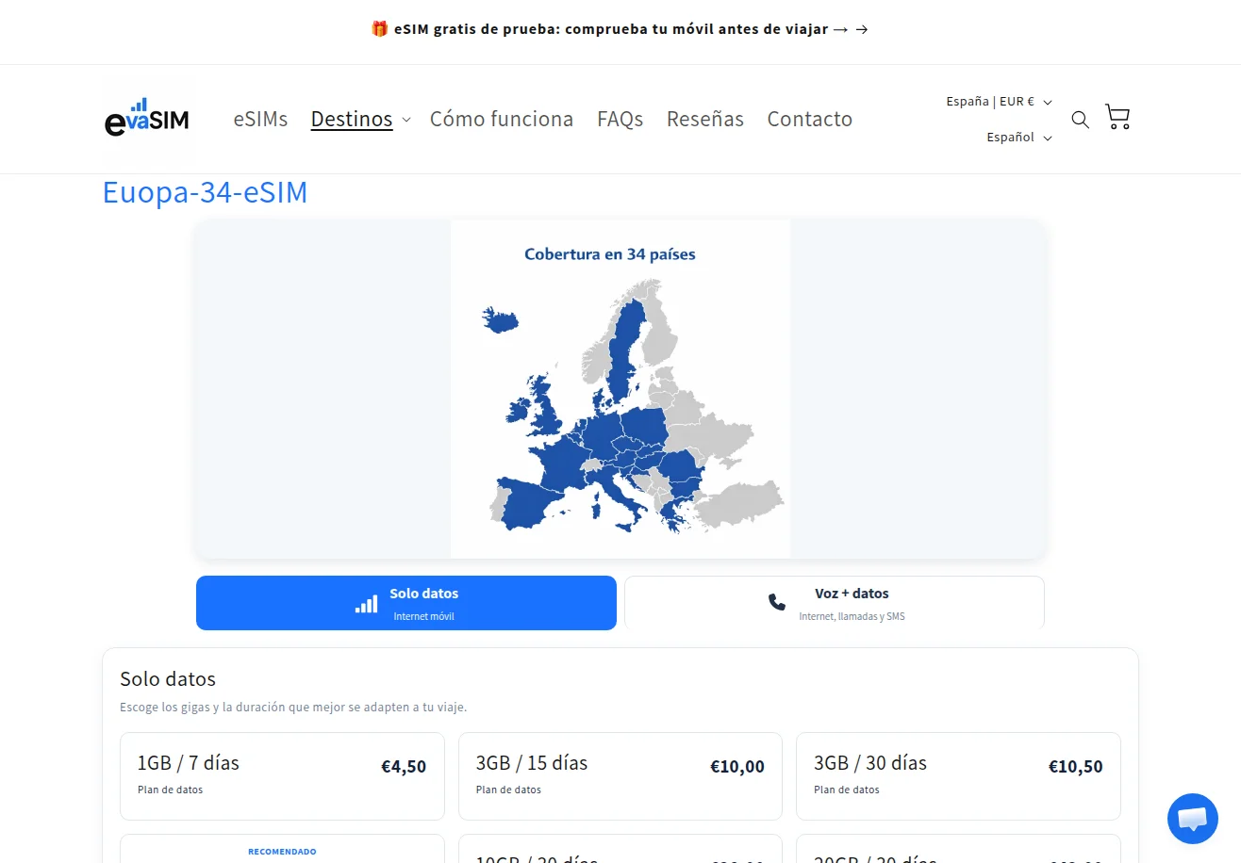The width and height of the screenshot is (1241, 863).
Task: Open the search magnifier icon
Action: (1081, 120)
